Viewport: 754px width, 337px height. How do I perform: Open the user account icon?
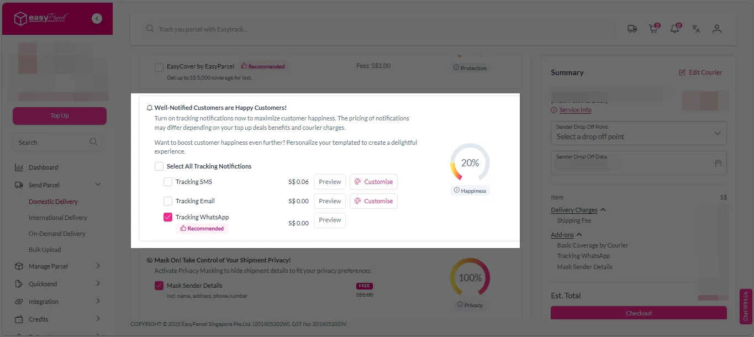coord(717,29)
